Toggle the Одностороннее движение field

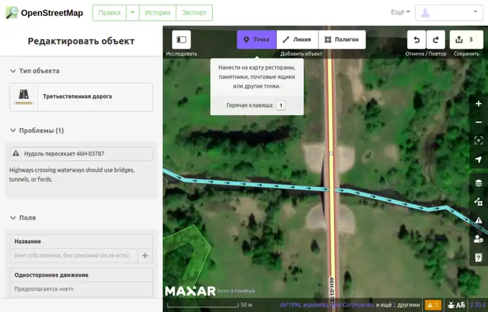click(81, 289)
